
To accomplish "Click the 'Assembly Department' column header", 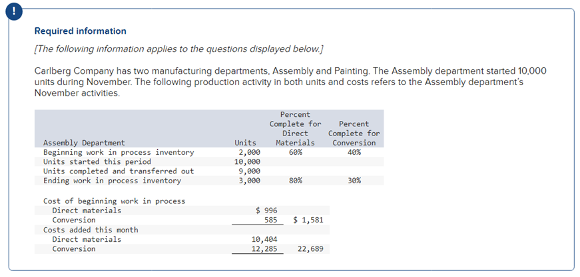I will tap(85, 143).
